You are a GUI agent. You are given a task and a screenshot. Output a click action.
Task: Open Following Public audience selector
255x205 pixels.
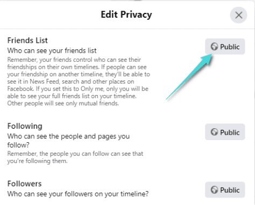[225, 132]
